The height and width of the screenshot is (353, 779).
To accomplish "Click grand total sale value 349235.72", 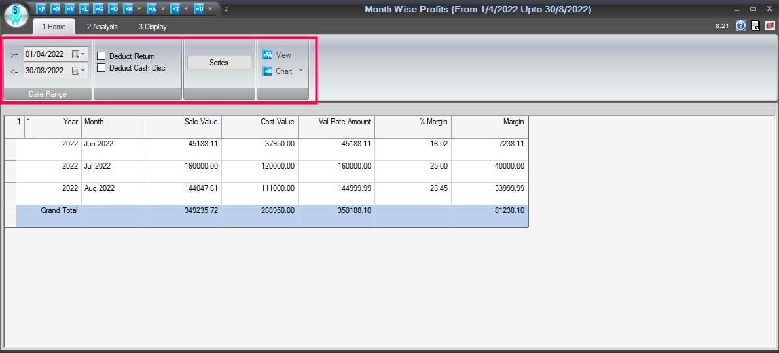I will pyautogui.click(x=183, y=216).
